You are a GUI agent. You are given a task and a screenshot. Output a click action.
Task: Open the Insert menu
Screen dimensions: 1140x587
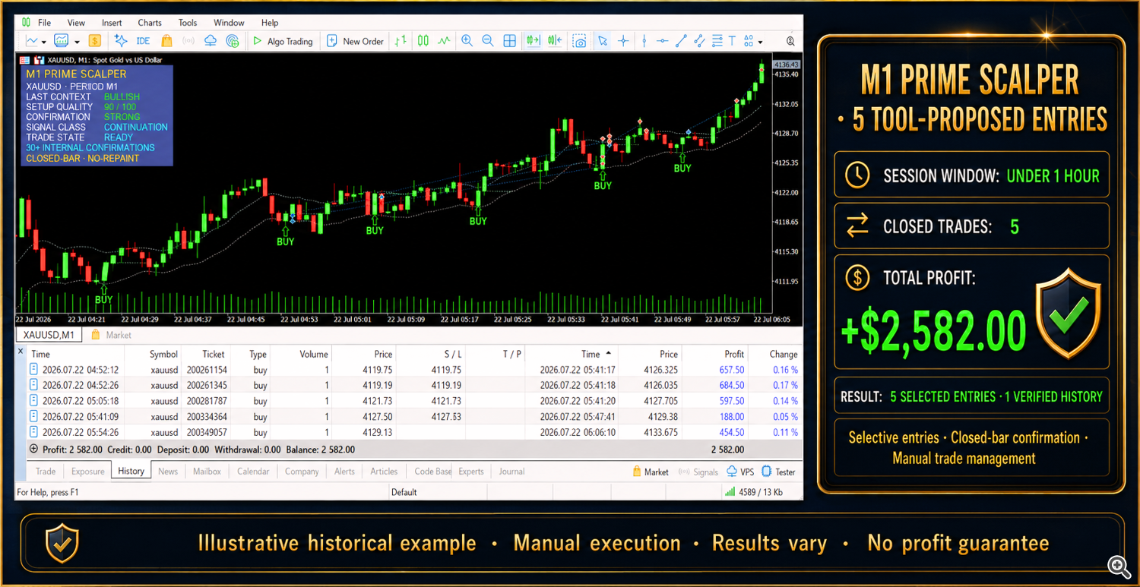pos(112,23)
